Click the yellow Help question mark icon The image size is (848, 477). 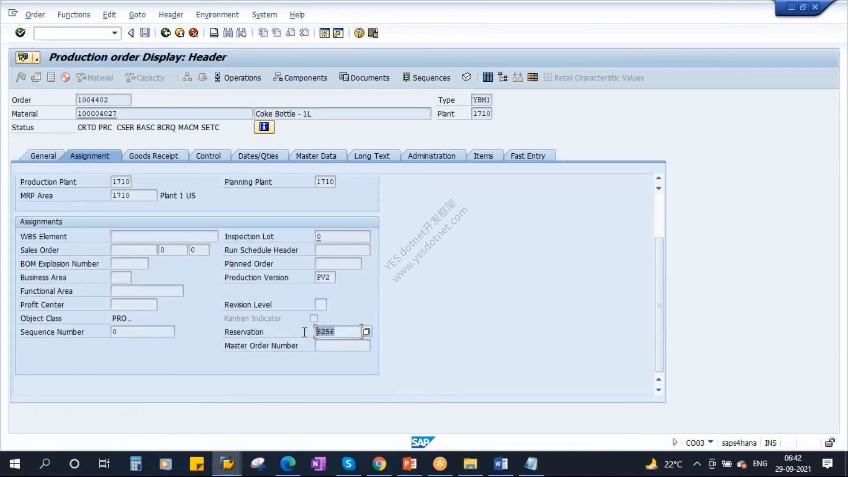pos(359,33)
